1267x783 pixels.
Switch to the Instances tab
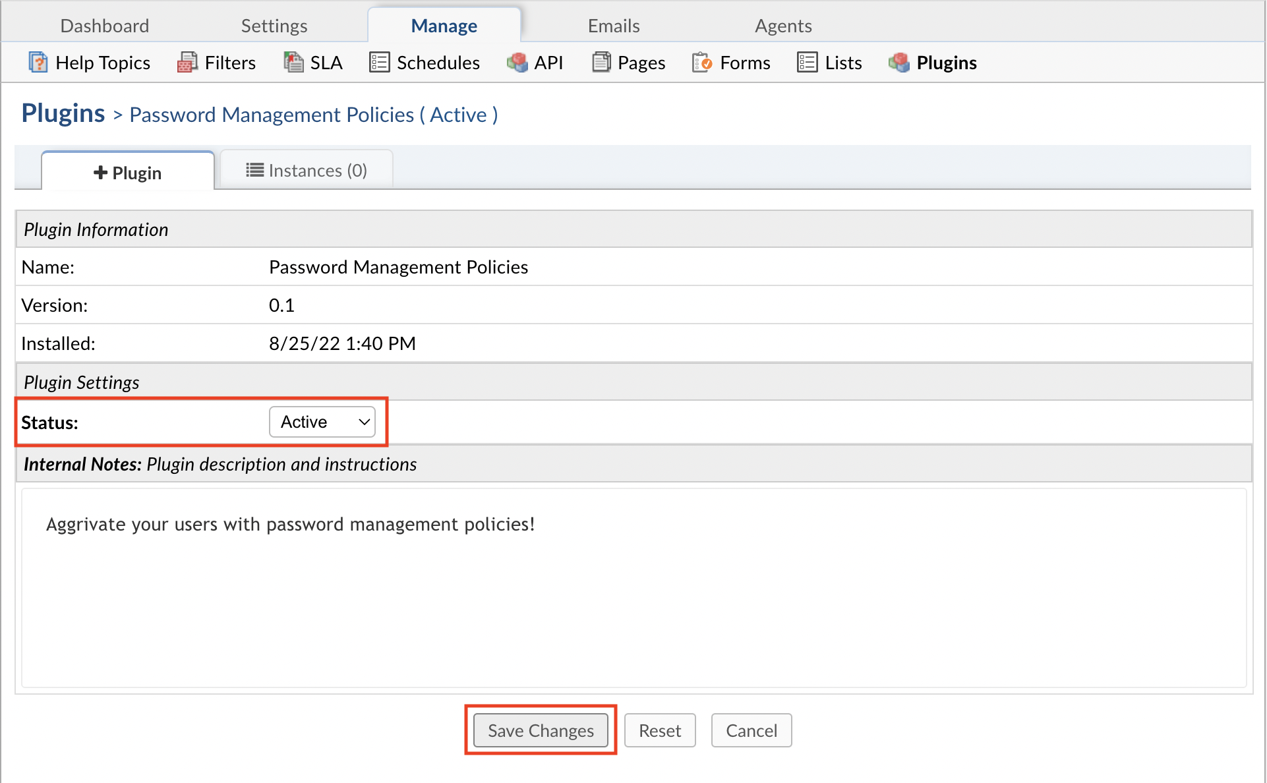click(x=305, y=170)
